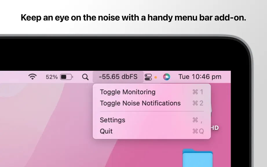
Task: Select the blue folder on desktop
Action: point(197,158)
